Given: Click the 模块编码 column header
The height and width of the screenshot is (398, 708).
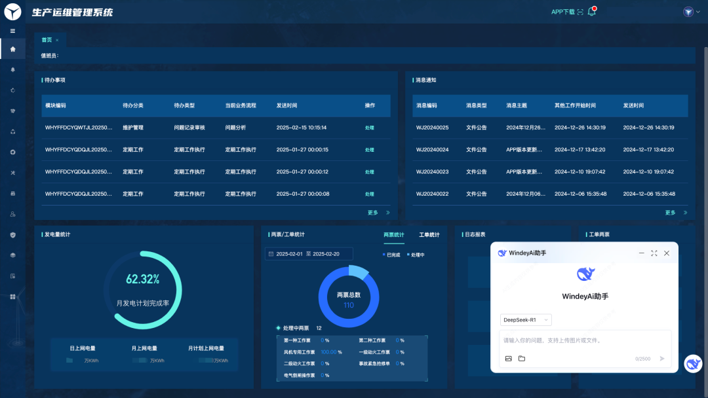Looking at the screenshot, I should point(56,105).
